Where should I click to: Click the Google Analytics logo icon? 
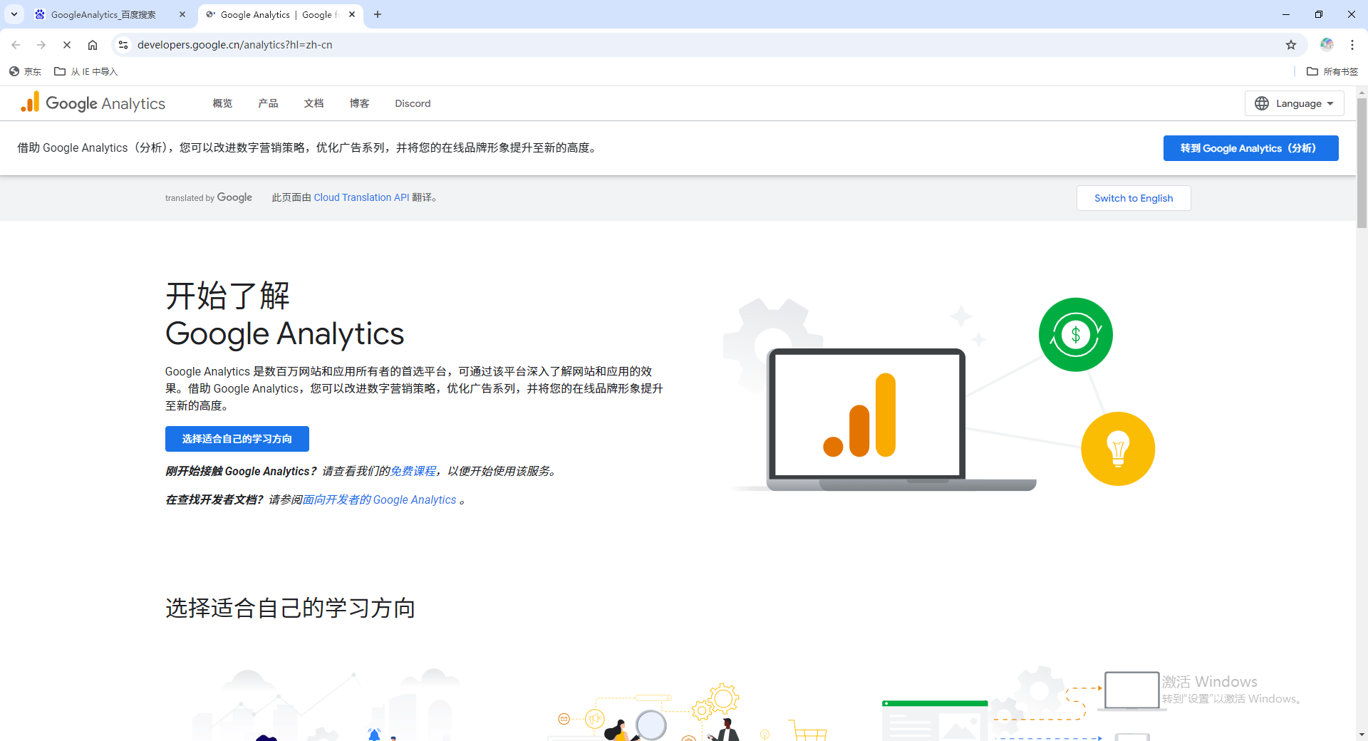coord(30,103)
